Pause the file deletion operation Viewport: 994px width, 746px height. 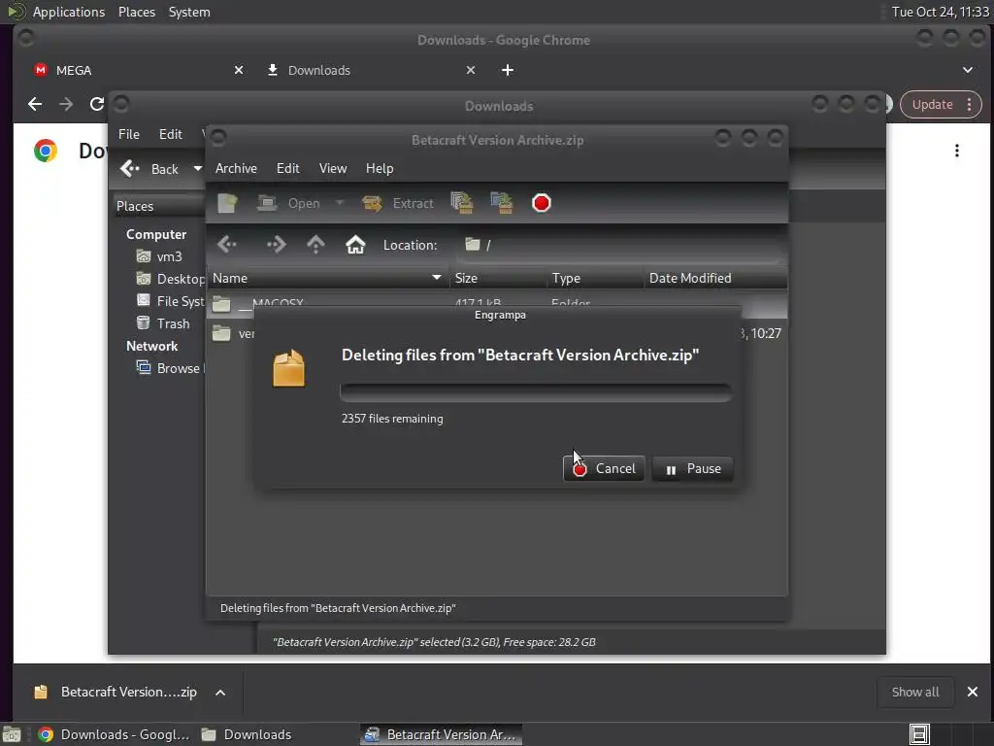tap(692, 469)
